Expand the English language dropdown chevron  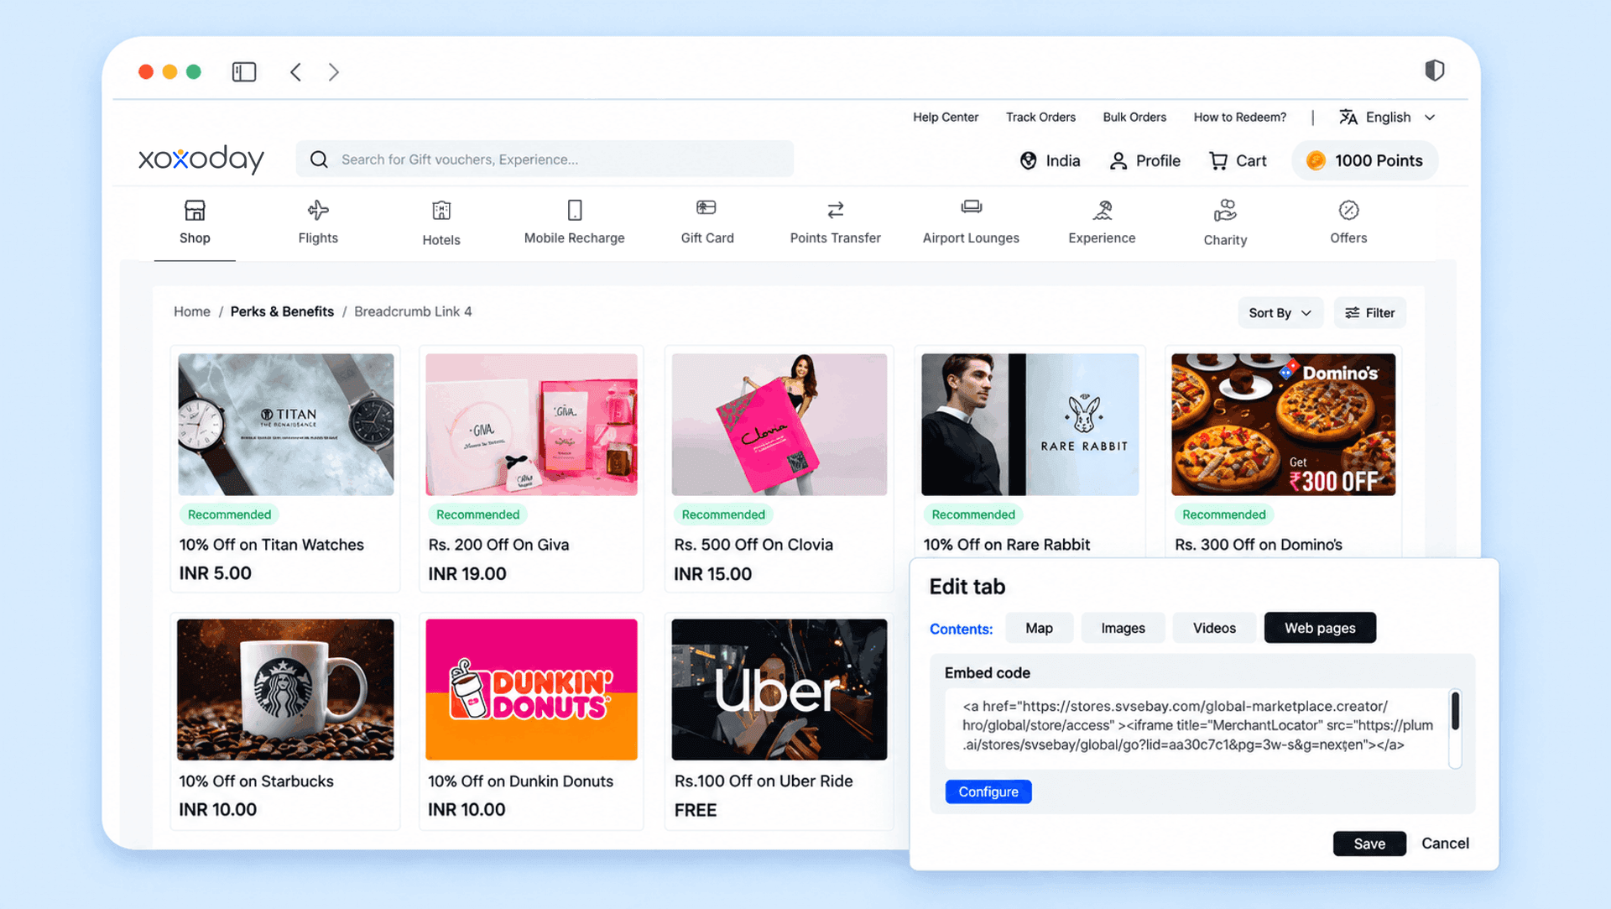pyautogui.click(x=1430, y=118)
